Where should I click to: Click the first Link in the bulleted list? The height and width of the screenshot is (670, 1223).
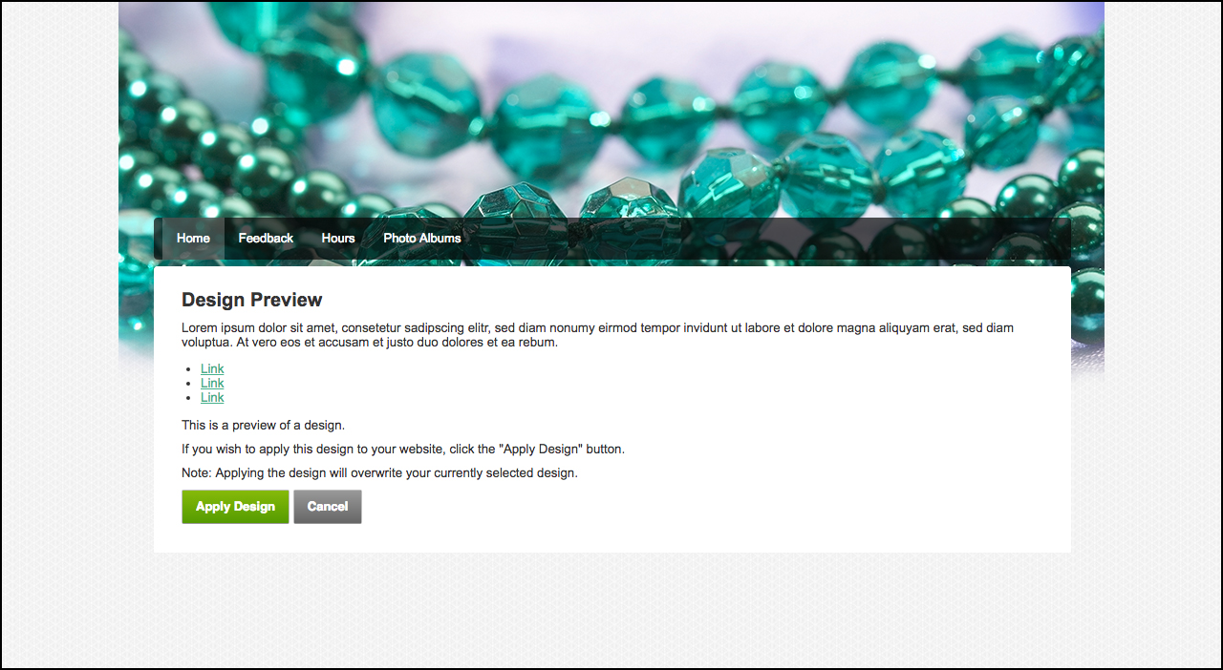pyautogui.click(x=212, y=368)
